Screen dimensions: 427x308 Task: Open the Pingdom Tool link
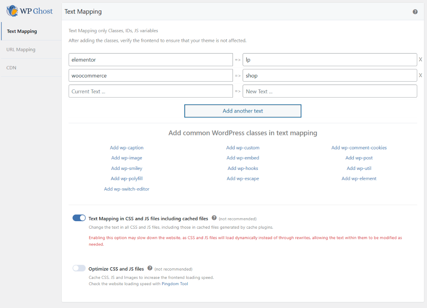(x=175, y=284)
